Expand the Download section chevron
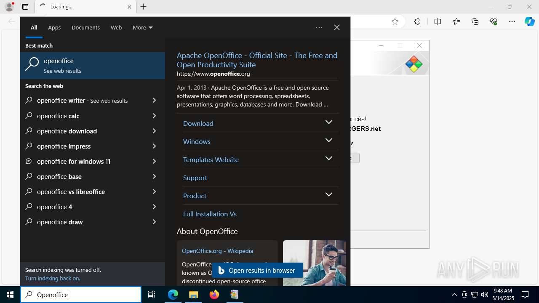Image resolution: width=539 pixels, height=303 pixels. (x=329, y=122)
